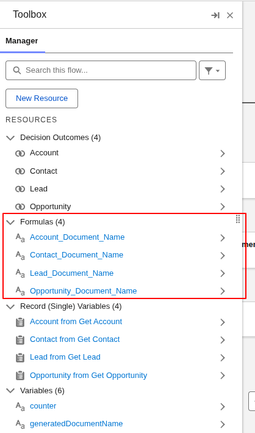Click the text icon beside counter variable
This screenshot has height=433, width=255.
[x=20, y=406]
